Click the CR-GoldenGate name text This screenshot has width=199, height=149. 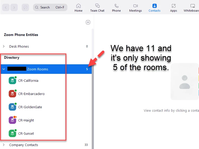click(x=30, y=107)
